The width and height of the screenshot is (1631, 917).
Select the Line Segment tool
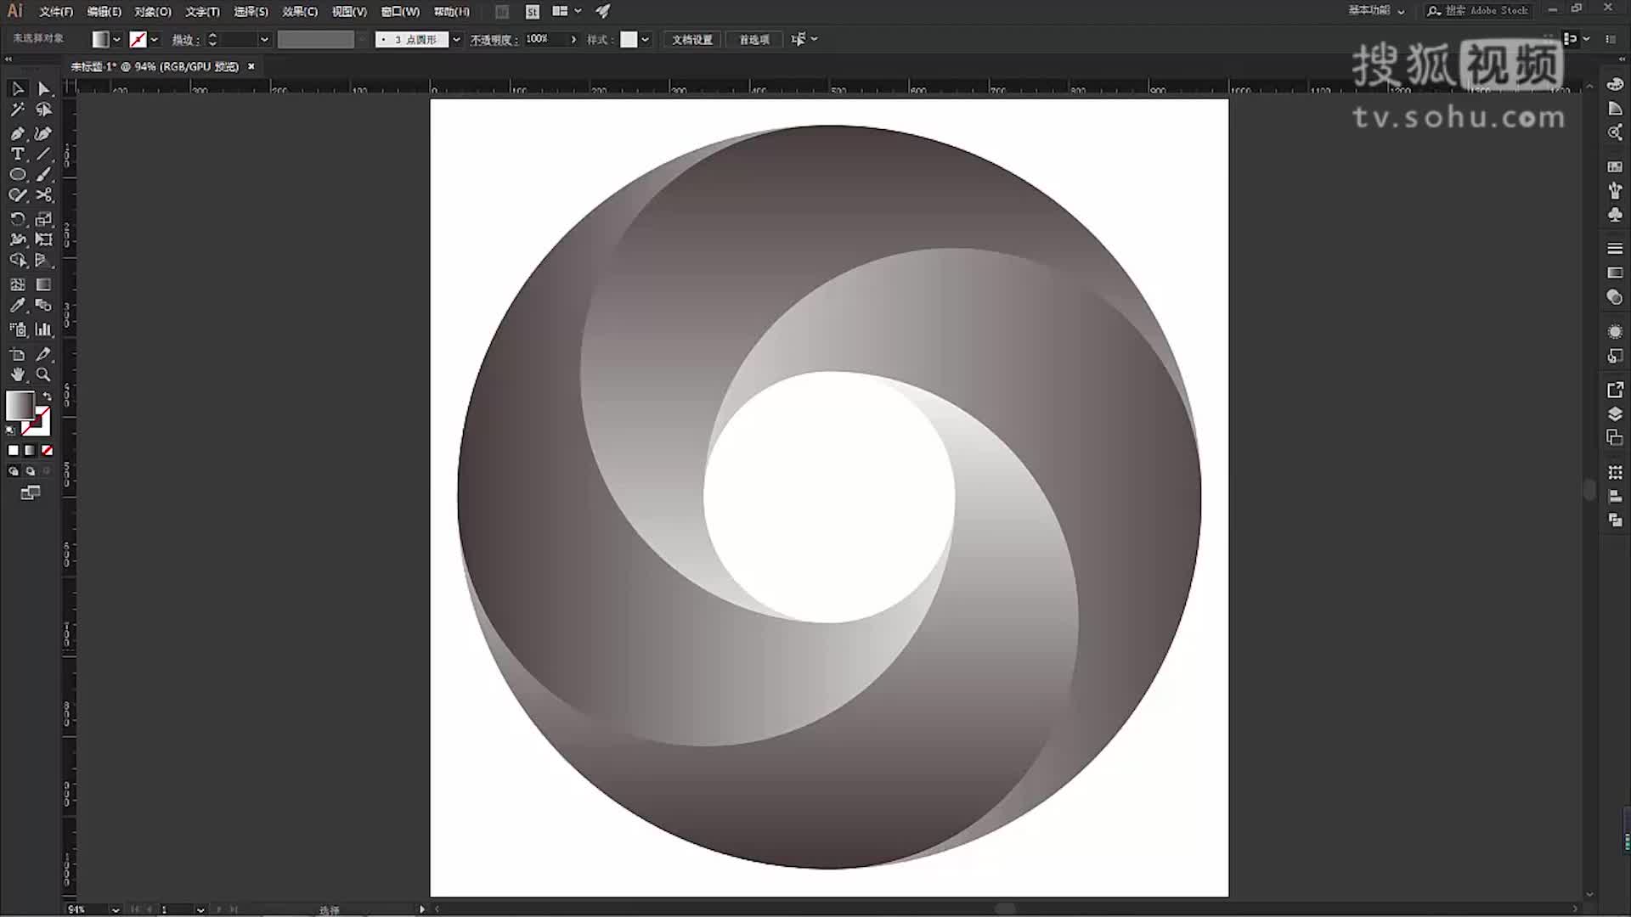coord(44,154)
